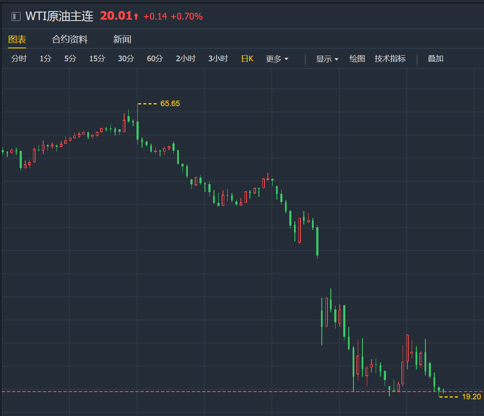Open the 显示 display dropdown

[x=327, y=59]
